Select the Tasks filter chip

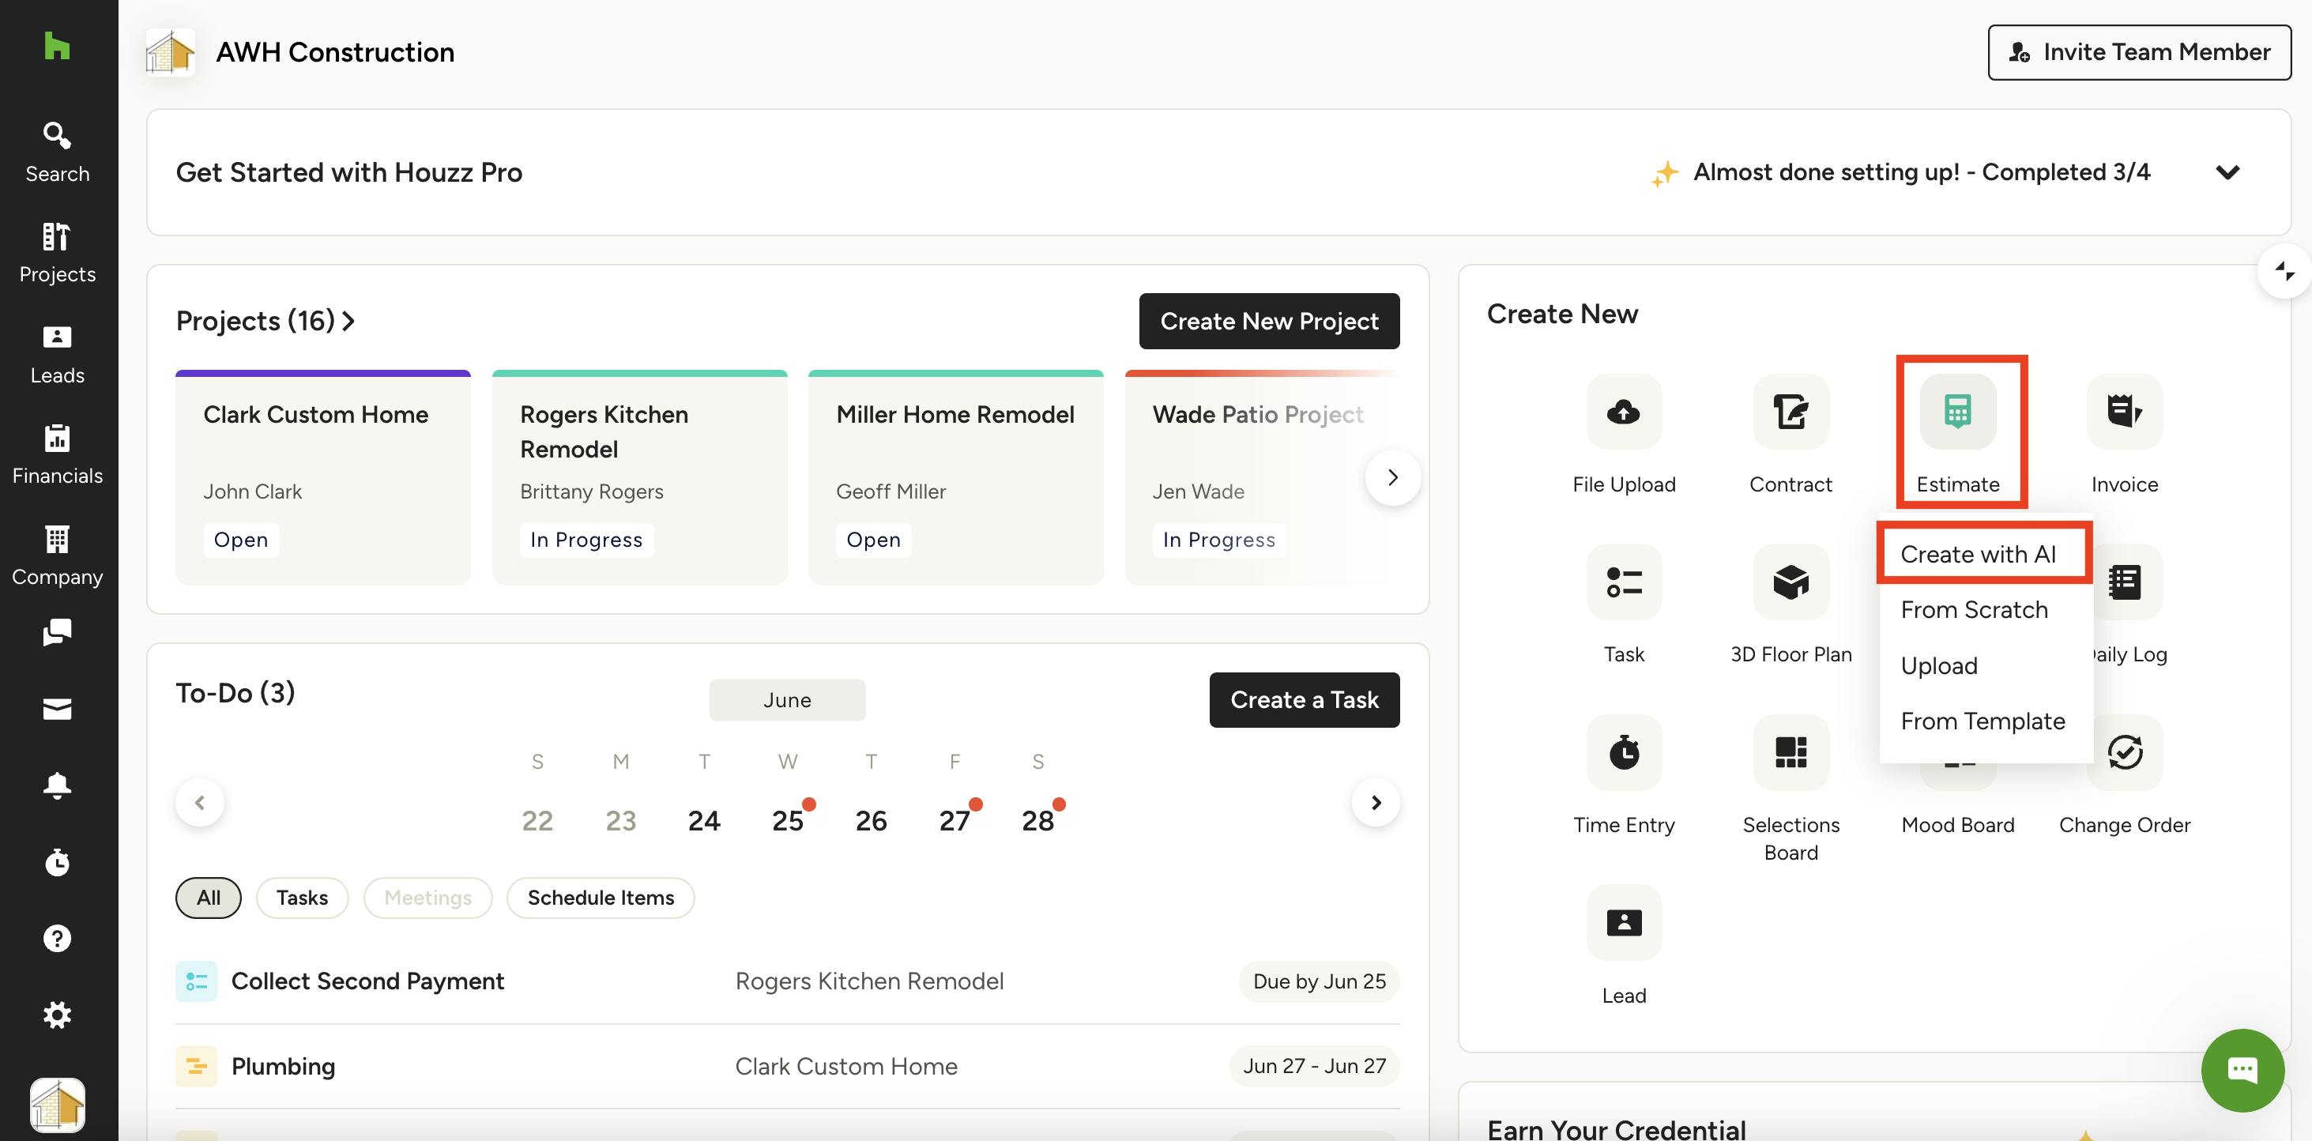[x=302, y=898]
